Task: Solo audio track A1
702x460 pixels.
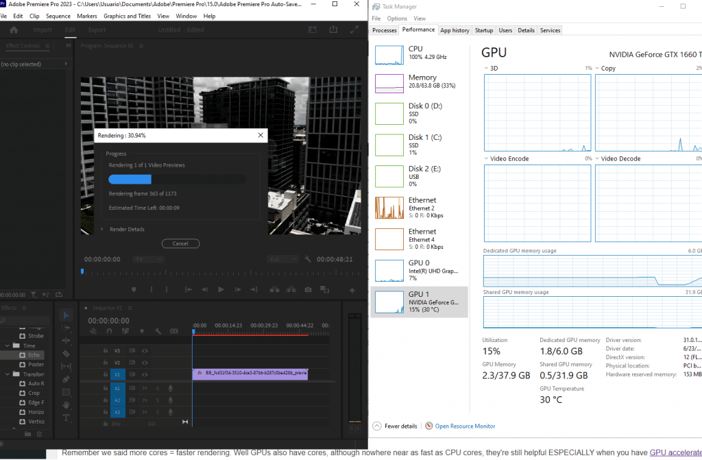Action: click(x=157, y=388)
